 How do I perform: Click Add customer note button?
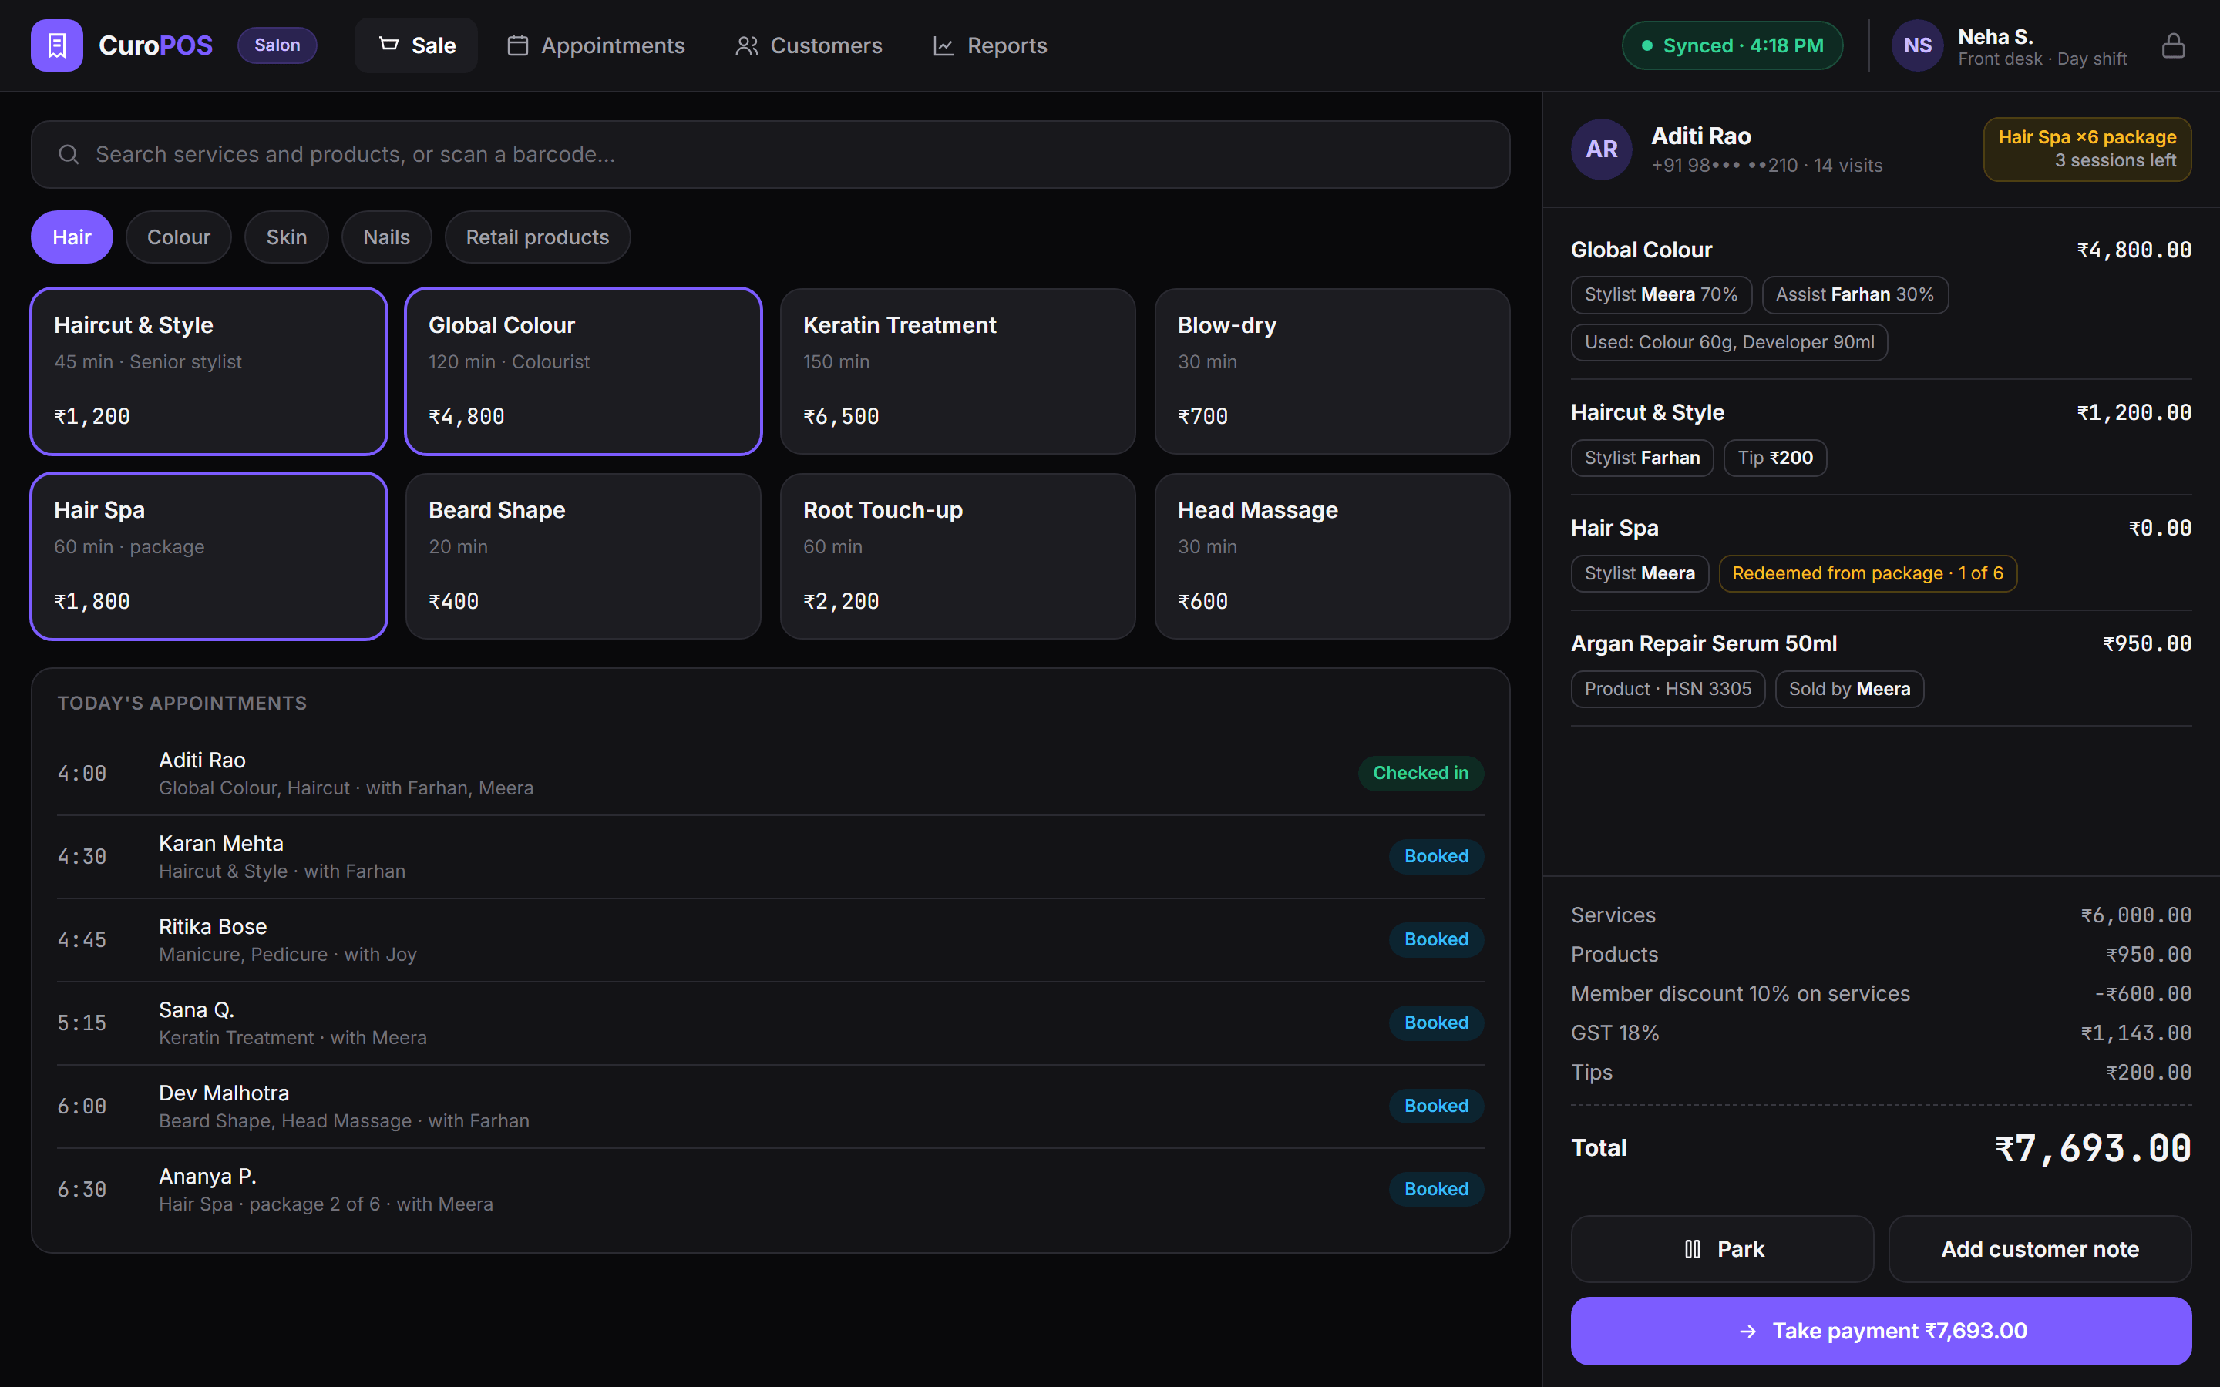[x=2040, y=1249]
